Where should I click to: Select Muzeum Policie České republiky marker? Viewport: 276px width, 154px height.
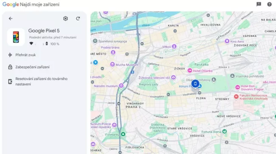point(114,125)
